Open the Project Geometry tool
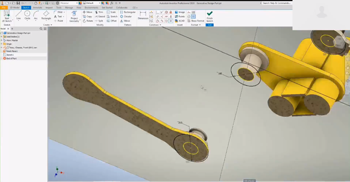The height and width of the screenshot is (182, 350). point(74,17)
